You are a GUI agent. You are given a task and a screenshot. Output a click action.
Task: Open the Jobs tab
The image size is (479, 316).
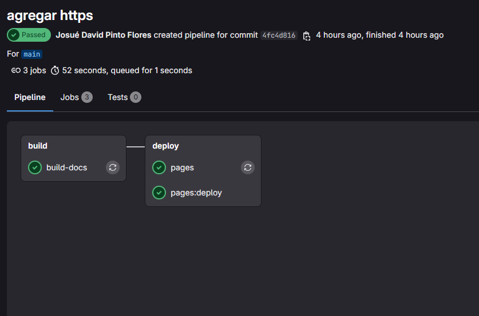tap(76, 97)
